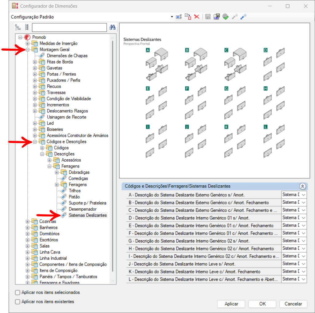Click the 'Cancelar' button
This screenshot has width=315, height=313.
pos(293,304)
